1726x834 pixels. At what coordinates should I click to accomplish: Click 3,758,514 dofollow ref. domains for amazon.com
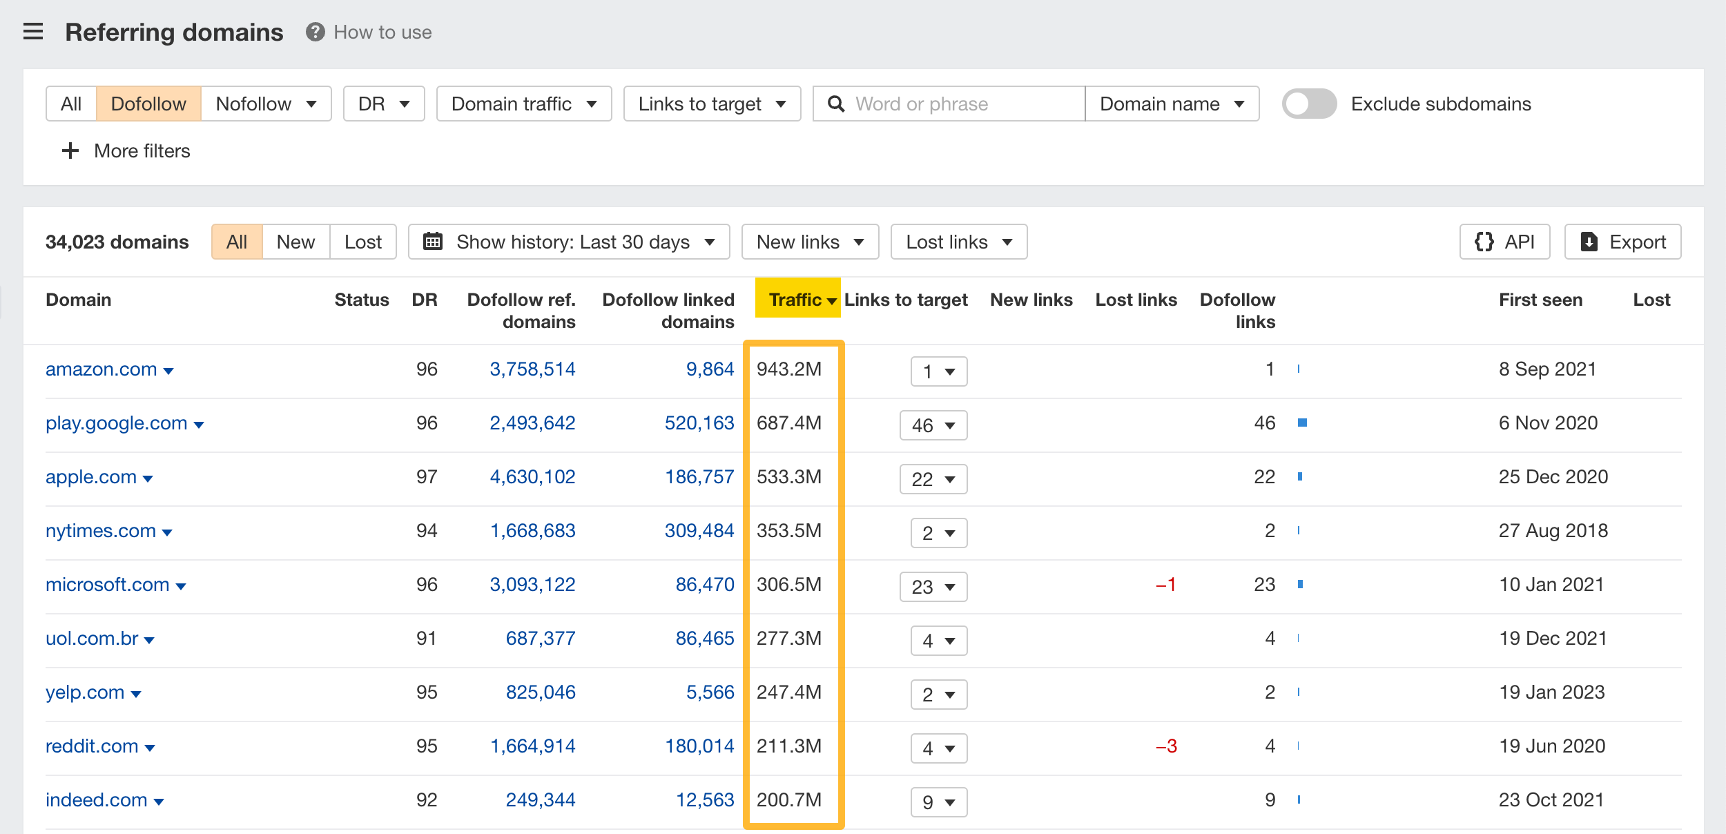[x=532, y=369]
